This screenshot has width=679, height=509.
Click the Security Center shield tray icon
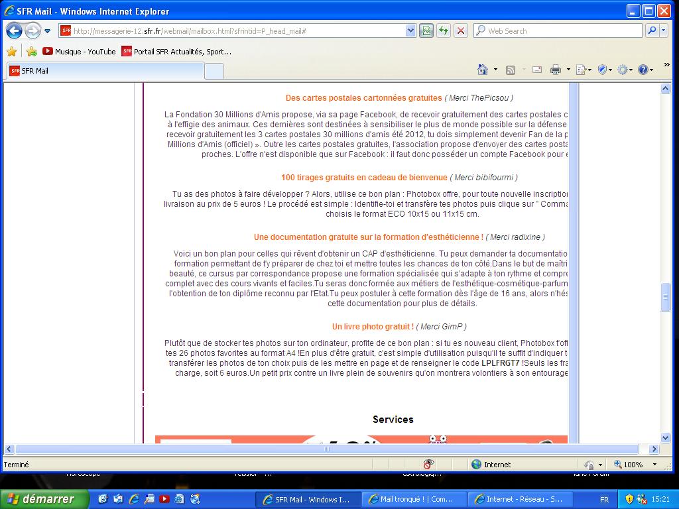[x=629, y=499]
